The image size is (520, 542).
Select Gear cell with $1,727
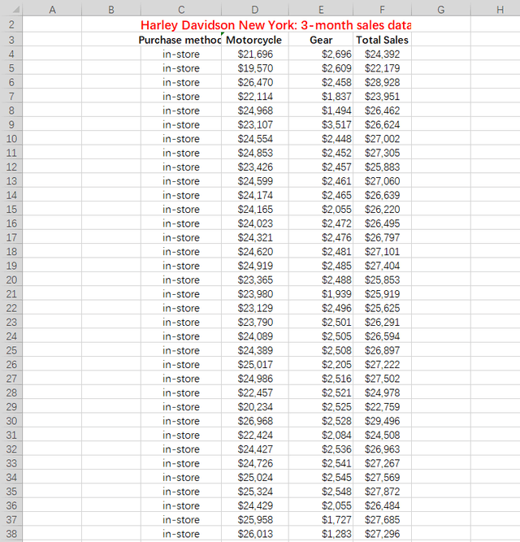(321, 519)
